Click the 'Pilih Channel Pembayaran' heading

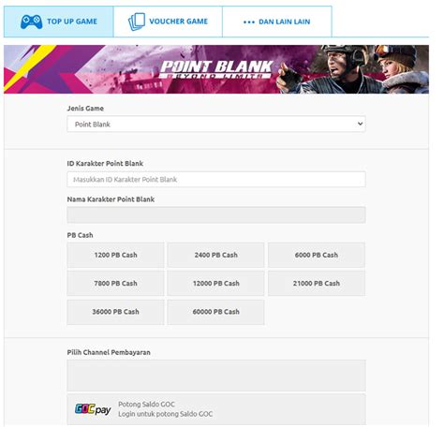click(x=109, y=352)
